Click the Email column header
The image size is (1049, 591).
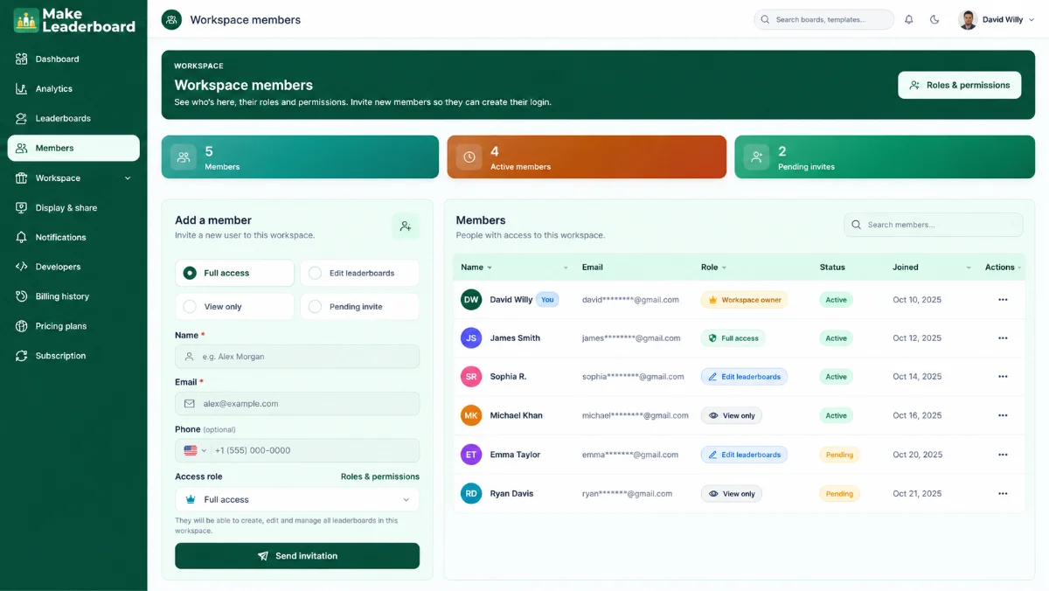click(593, 268)
